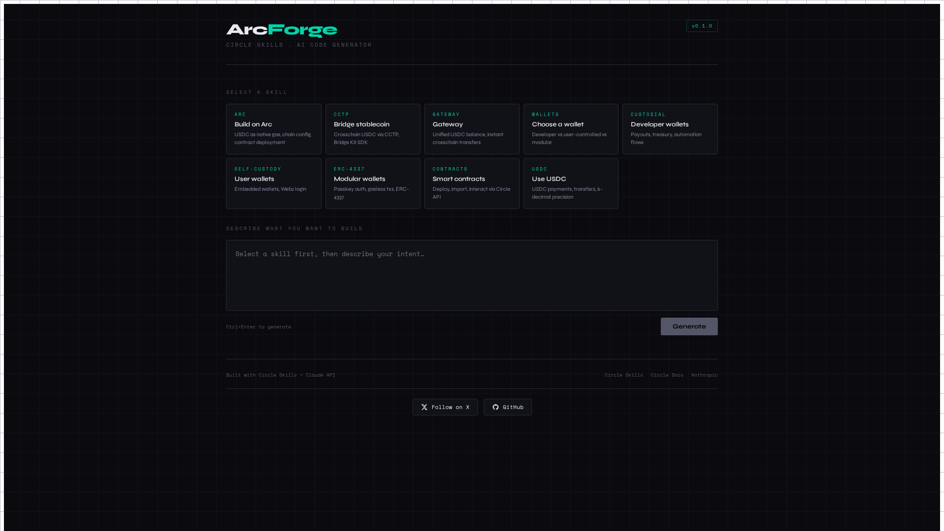
Task: Click the v0.1.0 version badge
Action: (x=702, y=26)
